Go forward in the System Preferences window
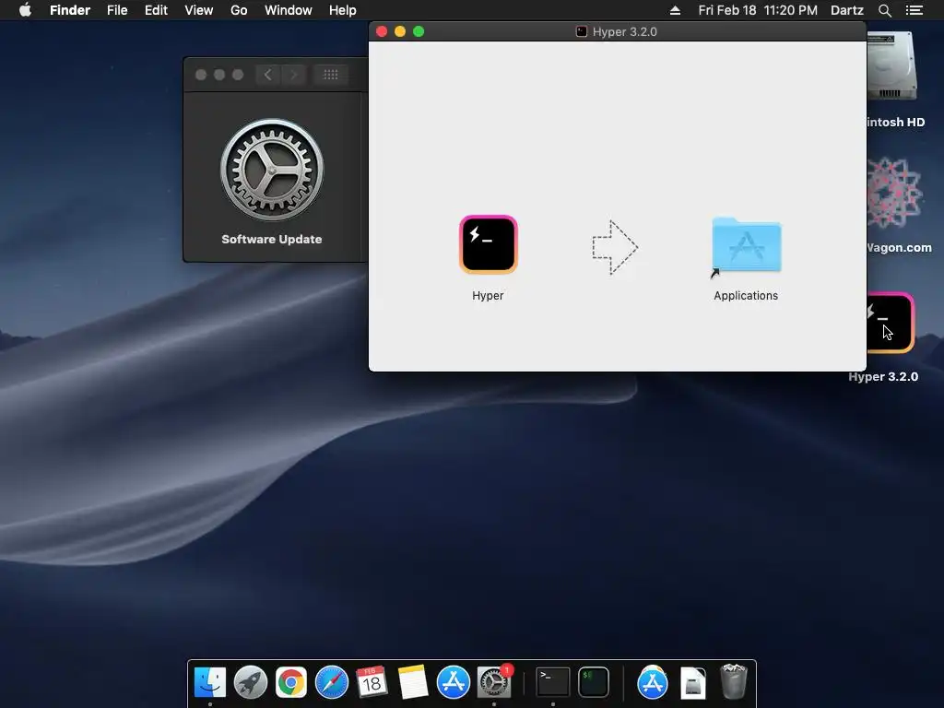944x708 pixels. (x=294, y=75)
